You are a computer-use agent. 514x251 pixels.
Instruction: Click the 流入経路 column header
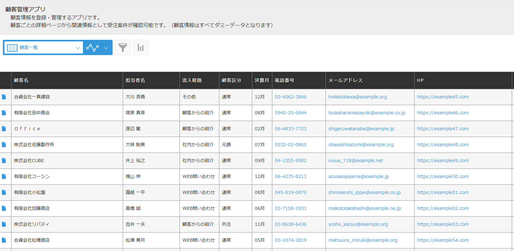pyautogui.click(x=192, y=80)
